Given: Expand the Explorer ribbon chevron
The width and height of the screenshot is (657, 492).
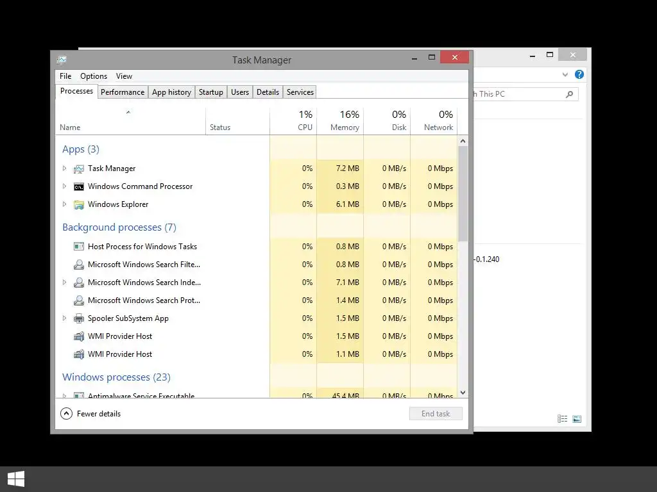Looking at the screenshot, I should pos(565,75).
